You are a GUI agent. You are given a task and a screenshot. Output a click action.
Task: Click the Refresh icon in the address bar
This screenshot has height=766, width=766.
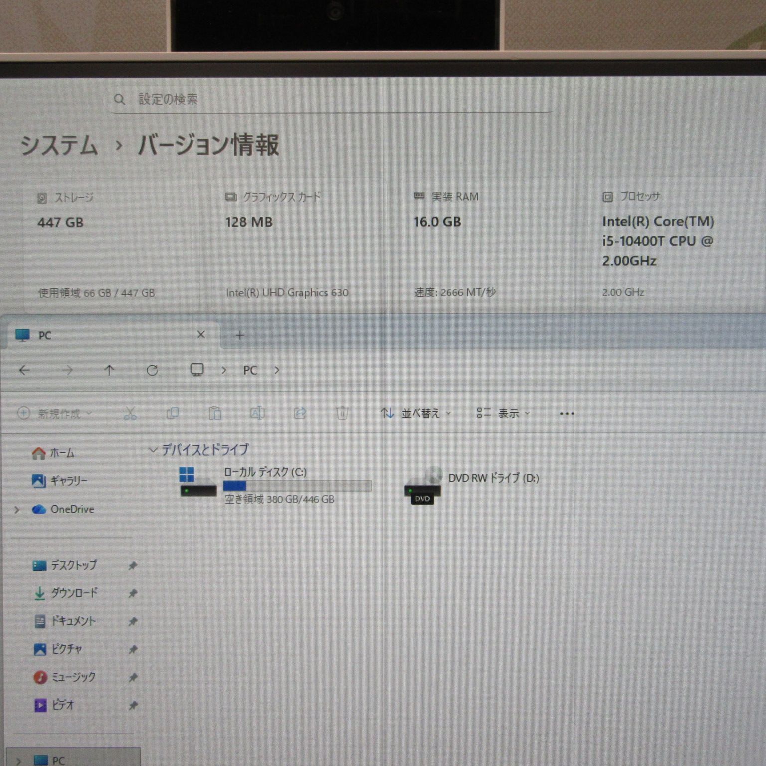point(153,370)
